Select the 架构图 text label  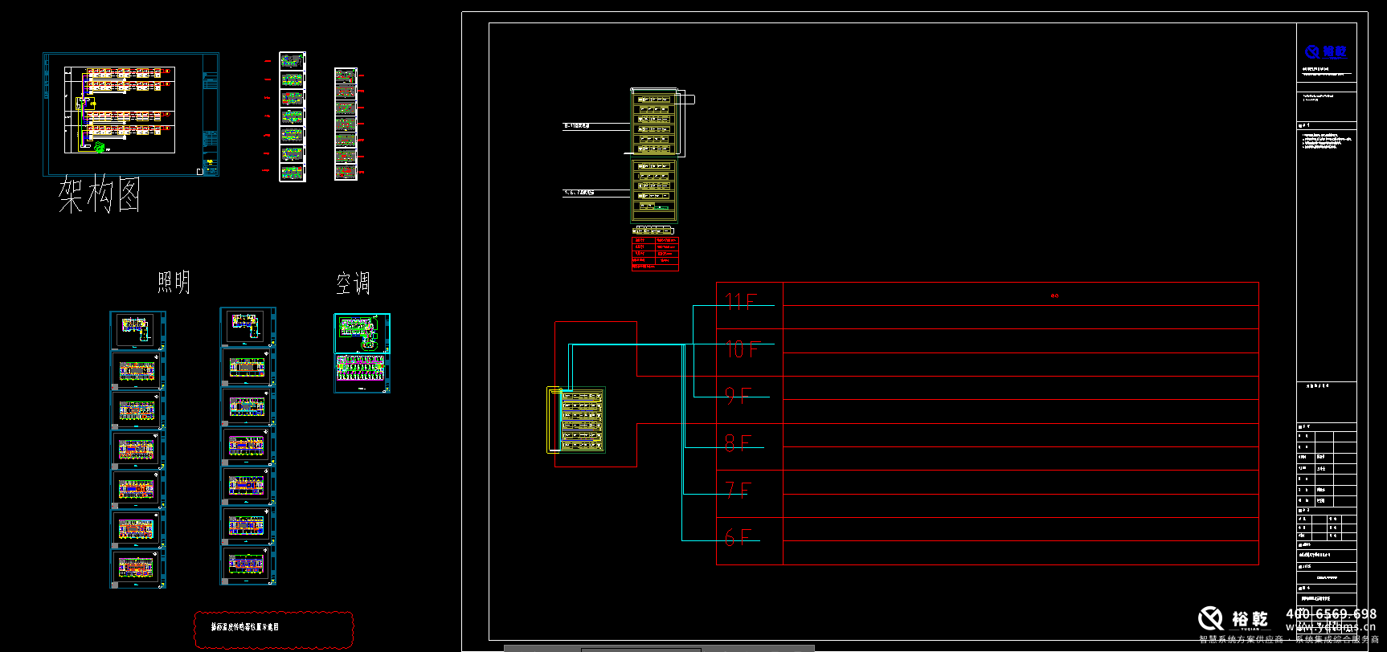100,196
